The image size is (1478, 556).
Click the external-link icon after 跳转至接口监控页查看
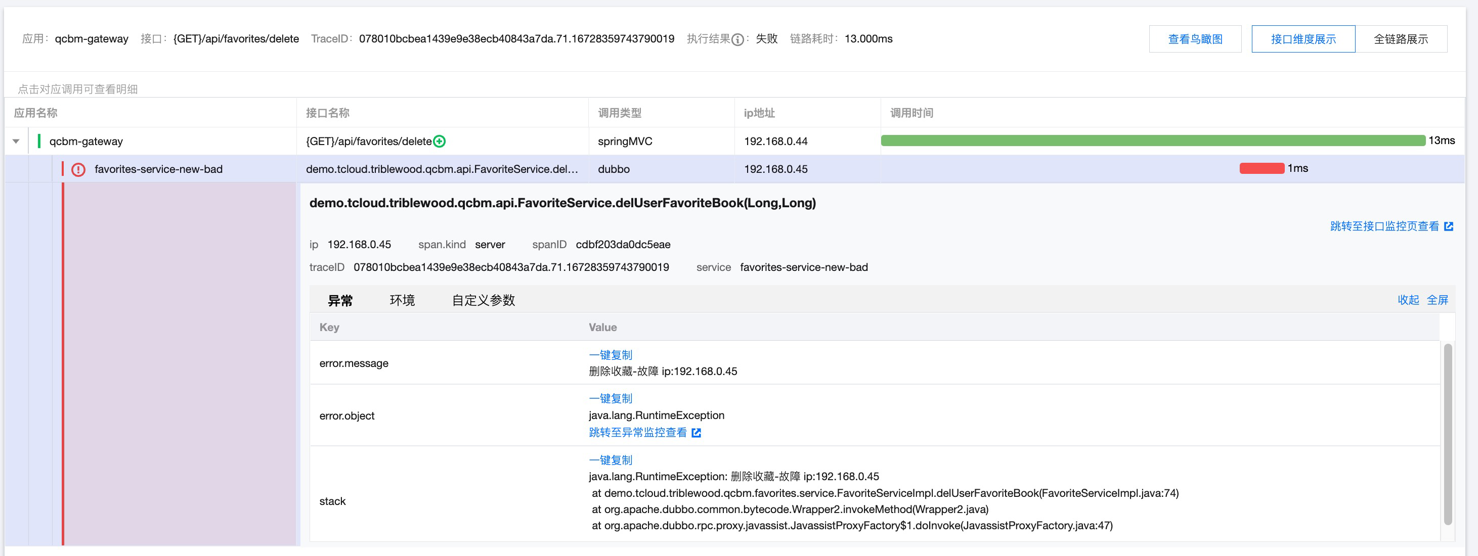tap(1449, 226)
